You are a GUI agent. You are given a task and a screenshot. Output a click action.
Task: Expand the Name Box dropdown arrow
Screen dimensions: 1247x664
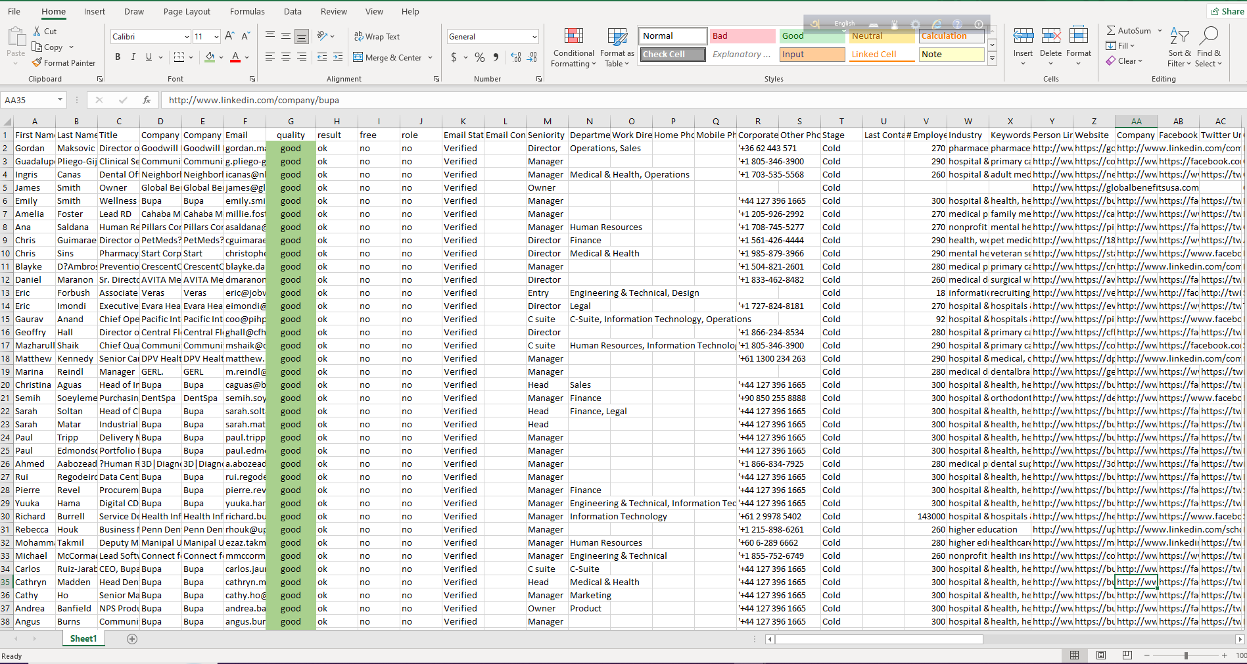tap(60, 100)
